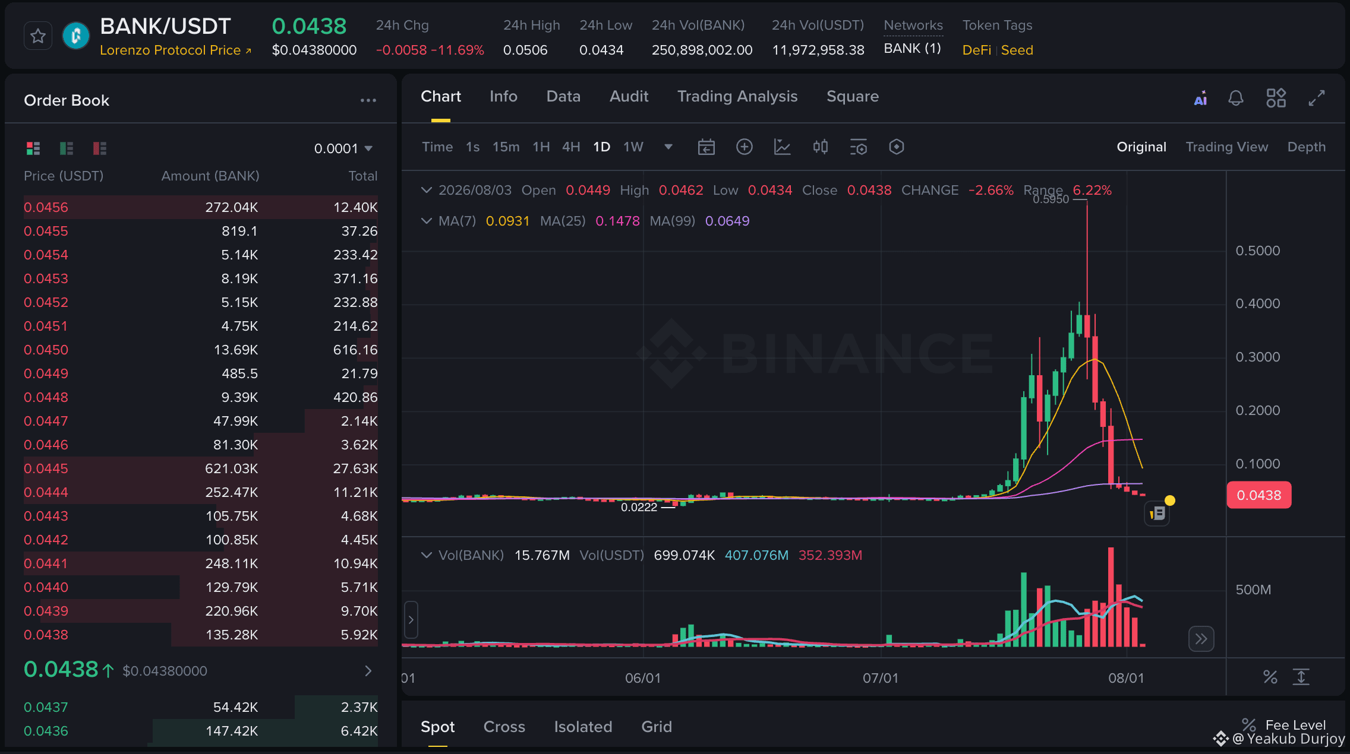1350x754 pixels.
Task: Click the DeFi token tag
Action: click(977, 50)
